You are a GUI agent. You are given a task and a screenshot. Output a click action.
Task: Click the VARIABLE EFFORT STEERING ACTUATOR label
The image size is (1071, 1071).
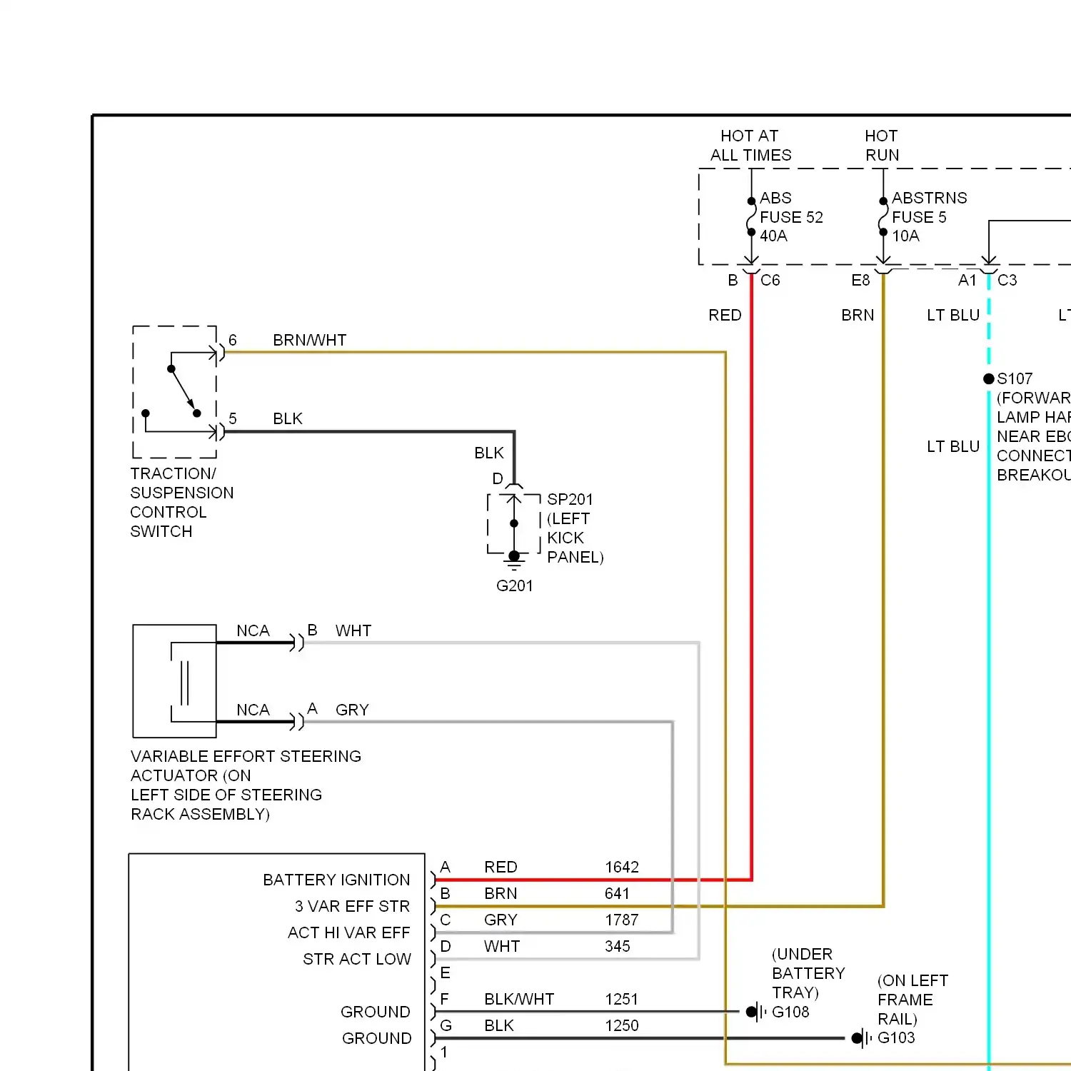tap(246, 785)
